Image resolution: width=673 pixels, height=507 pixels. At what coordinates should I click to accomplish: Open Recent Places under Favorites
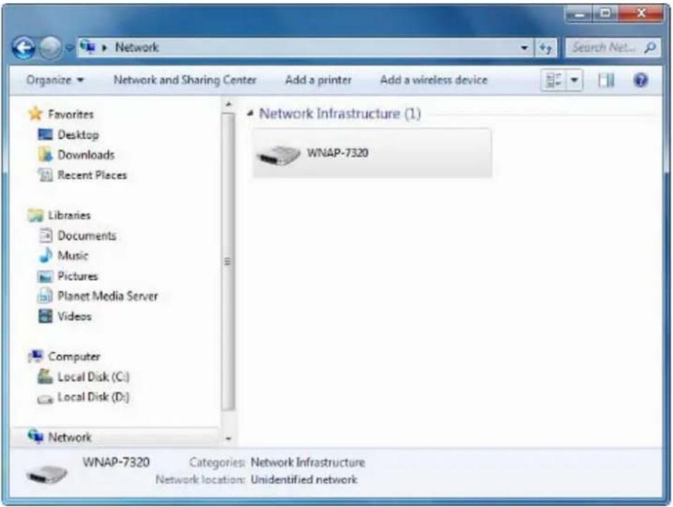click(x=92, y=175)
